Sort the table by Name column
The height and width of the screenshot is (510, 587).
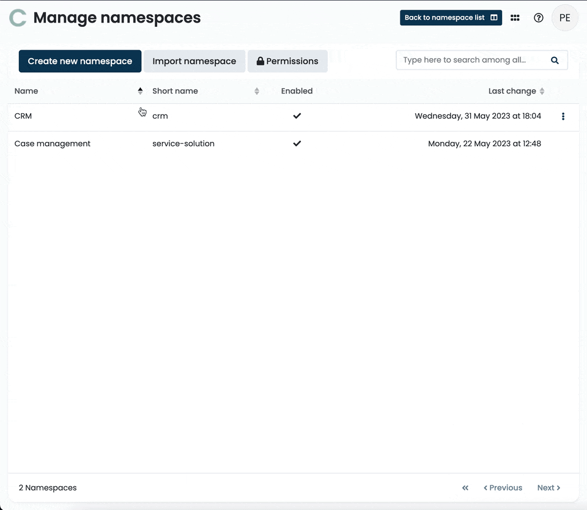(140, 91)
